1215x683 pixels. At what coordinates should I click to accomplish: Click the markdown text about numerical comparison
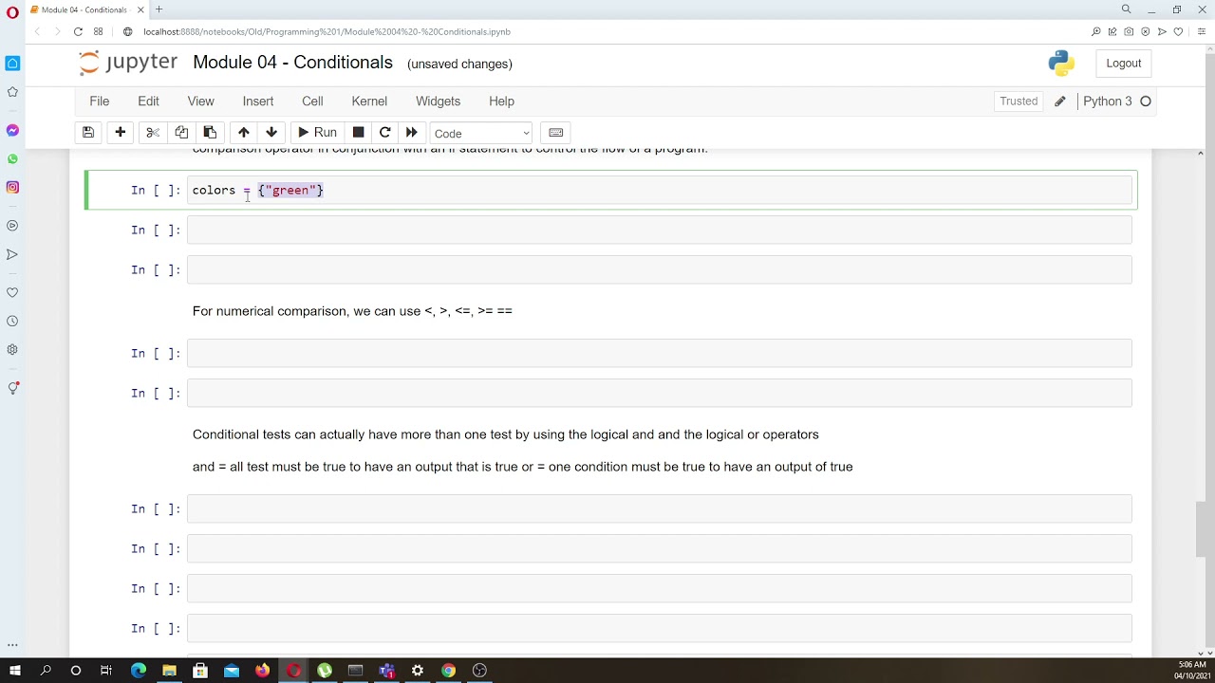tap(352, 311)
